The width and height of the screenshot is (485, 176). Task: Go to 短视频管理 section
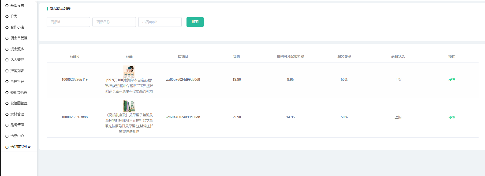pyautogui.click(x=19, y=93)
